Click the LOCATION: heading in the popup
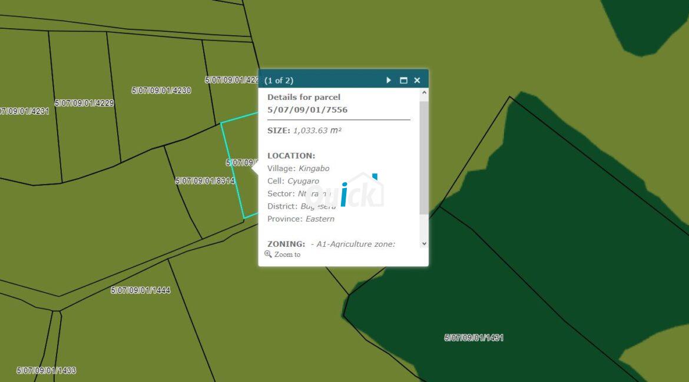689x382 pixels. pos(291,156)
